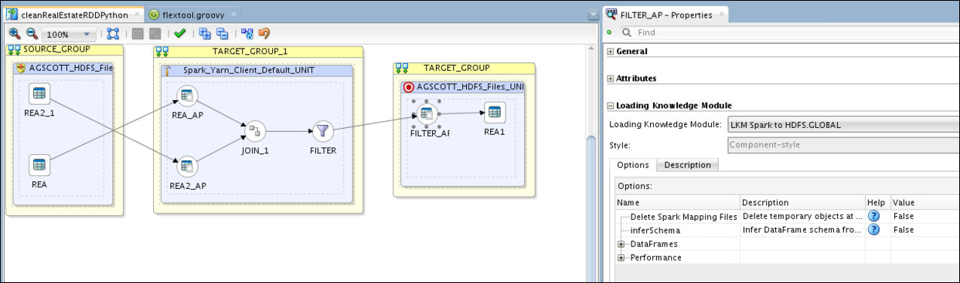960x283 pixels.
Task: Close the FILTER_AP Properties tab
Action: click(722, 15)
